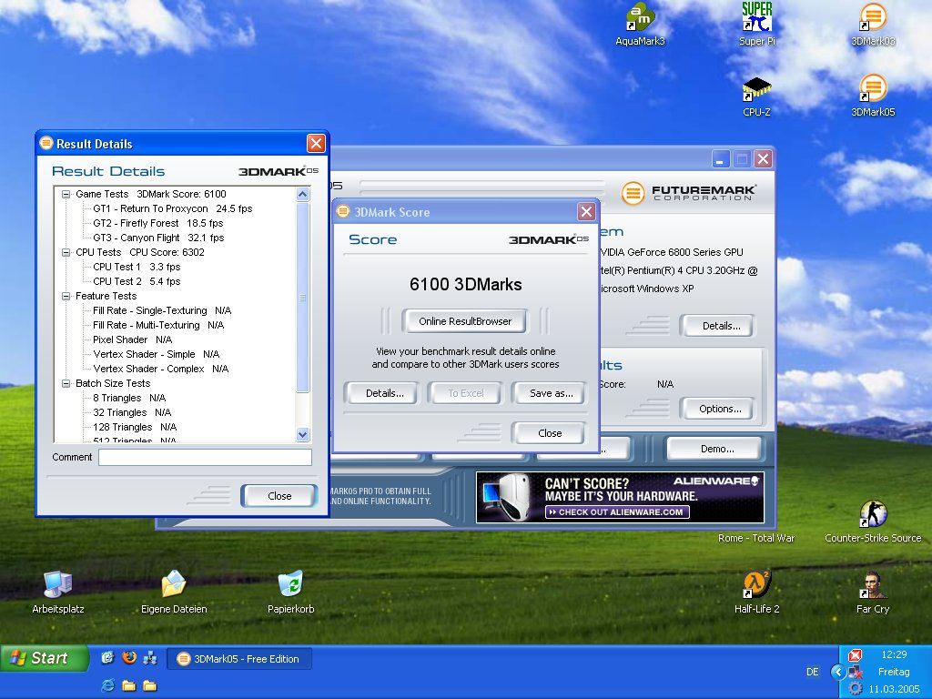Expand hidden tray icons arrow
The width and height of the screenshot is (932, 699).
(838, 672)
